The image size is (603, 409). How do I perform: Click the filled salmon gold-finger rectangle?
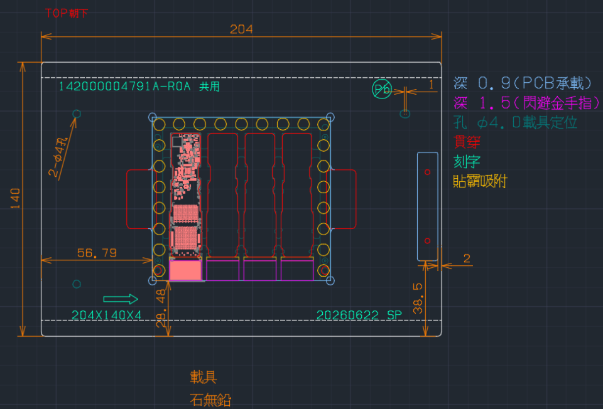click(x=185, y=271)
